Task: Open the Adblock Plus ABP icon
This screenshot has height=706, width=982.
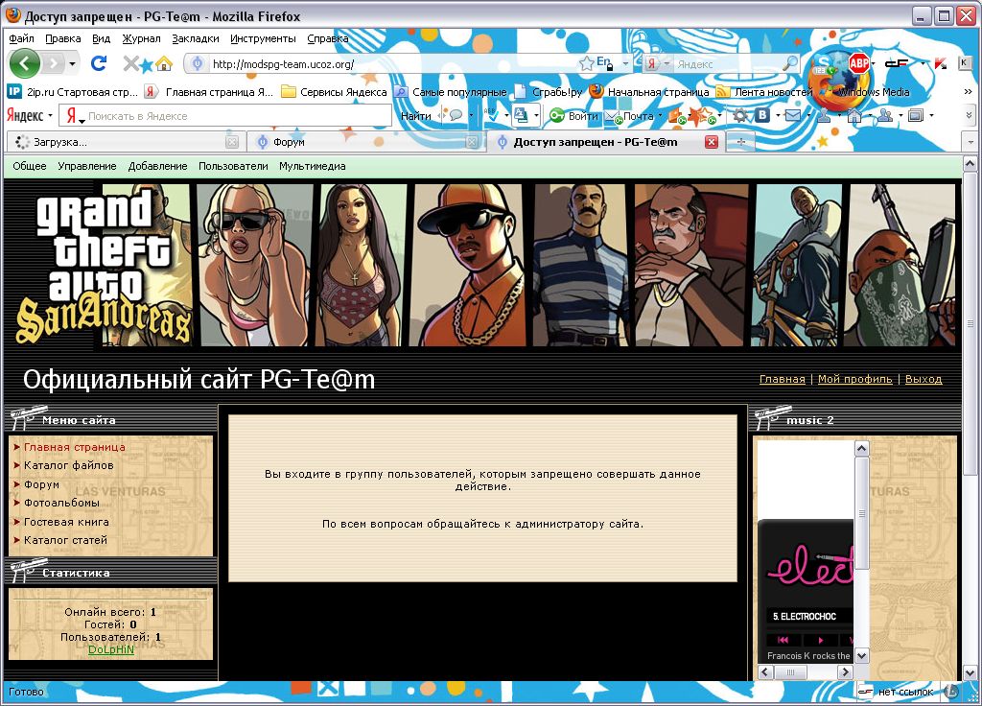Action: [858, 62]
